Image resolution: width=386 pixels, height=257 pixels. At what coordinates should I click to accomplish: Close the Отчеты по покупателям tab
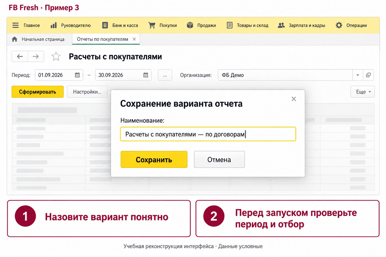(x=134, y=39)
